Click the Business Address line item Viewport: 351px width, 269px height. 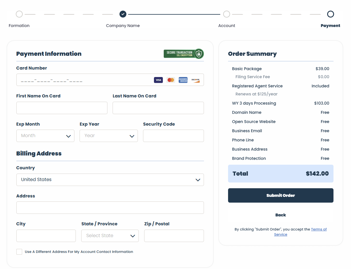[x=281, y=149]
